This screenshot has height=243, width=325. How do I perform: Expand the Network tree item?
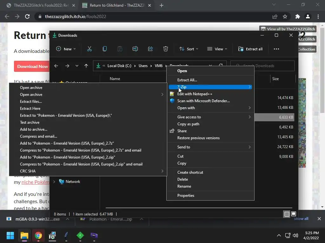(54, 182)
